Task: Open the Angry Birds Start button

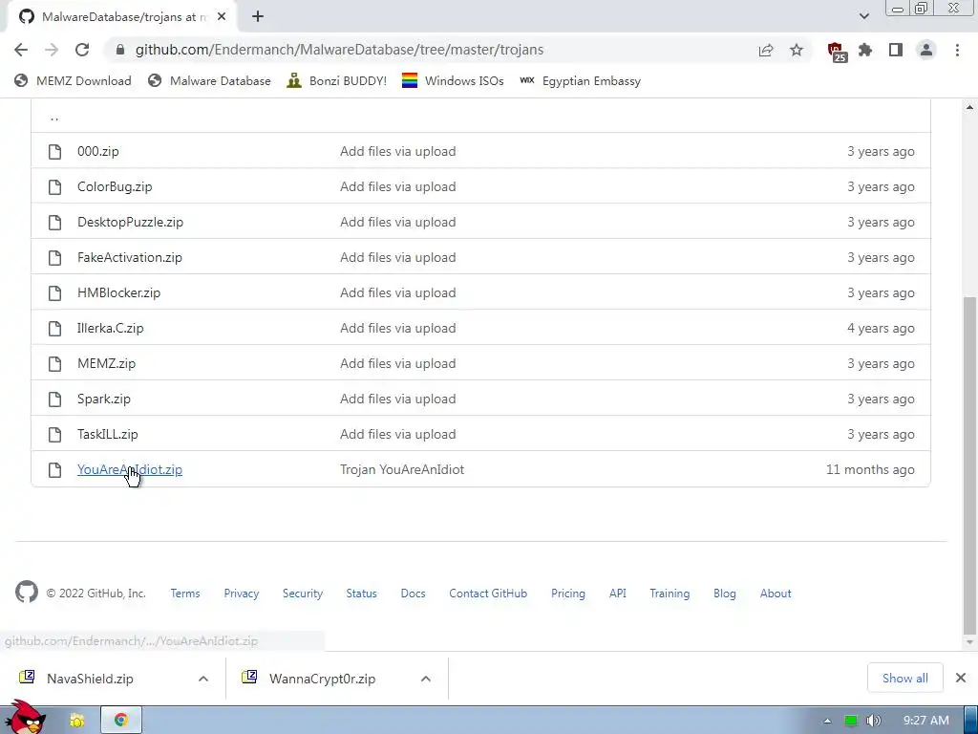Action: click(25, 718)
